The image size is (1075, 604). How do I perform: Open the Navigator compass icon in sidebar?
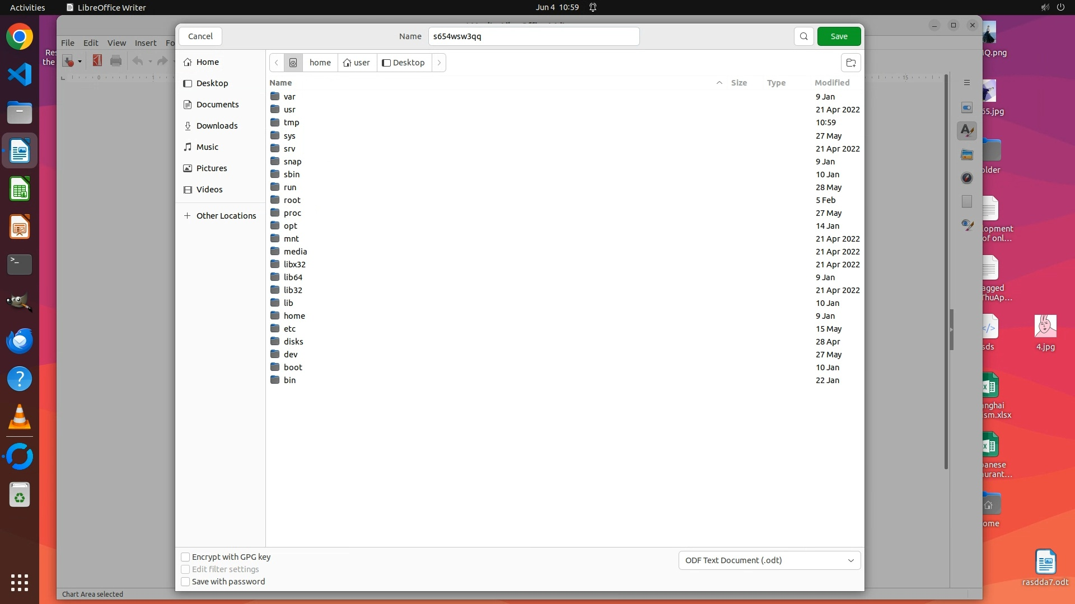(967, 178)
